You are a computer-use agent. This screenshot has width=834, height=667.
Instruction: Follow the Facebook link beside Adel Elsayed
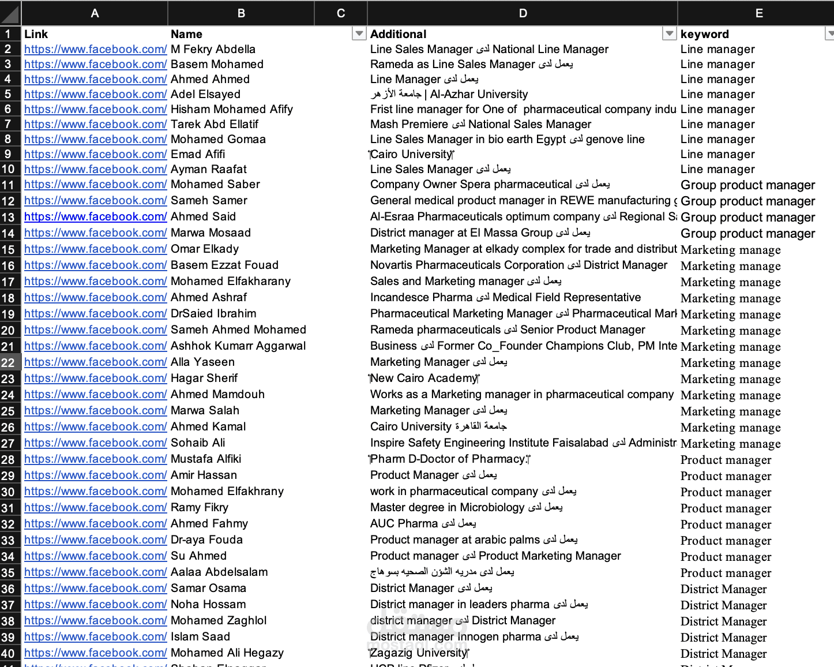(95, 95)
